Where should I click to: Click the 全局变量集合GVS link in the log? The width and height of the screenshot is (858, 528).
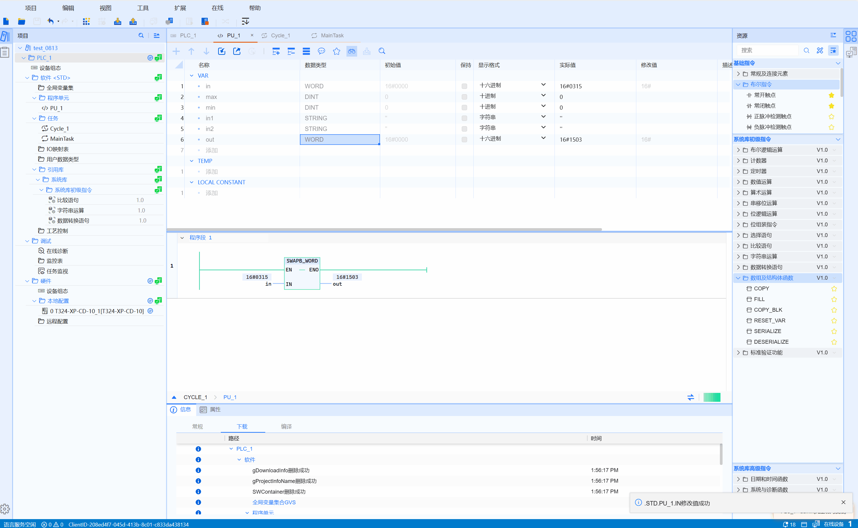(x=274, y=502)
